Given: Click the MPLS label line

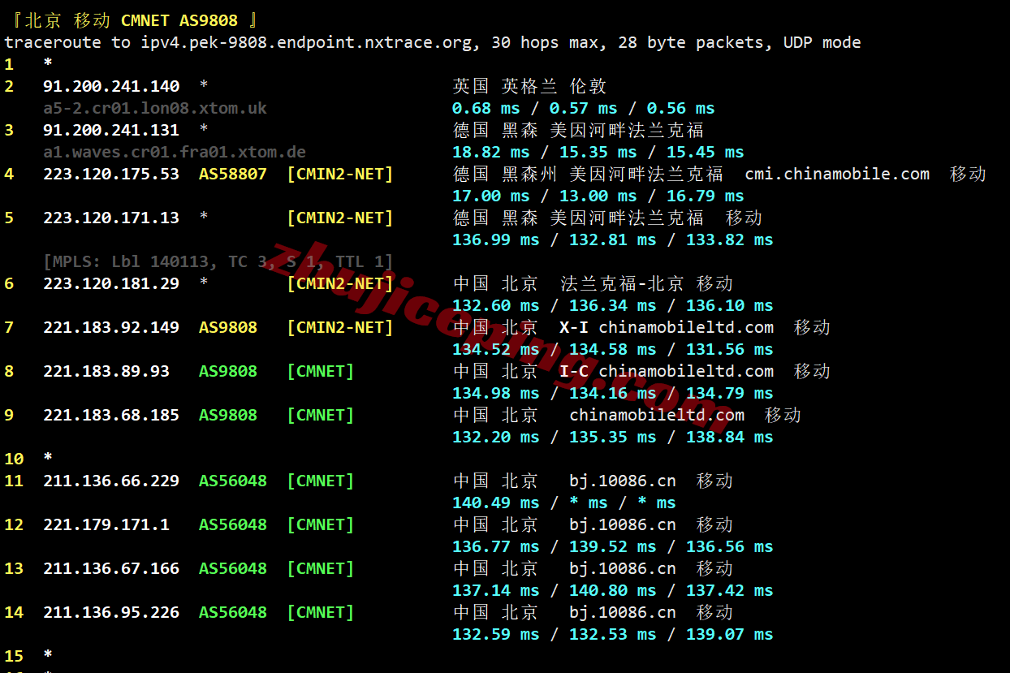Looking at the screenshot, I should coord(218,261).
